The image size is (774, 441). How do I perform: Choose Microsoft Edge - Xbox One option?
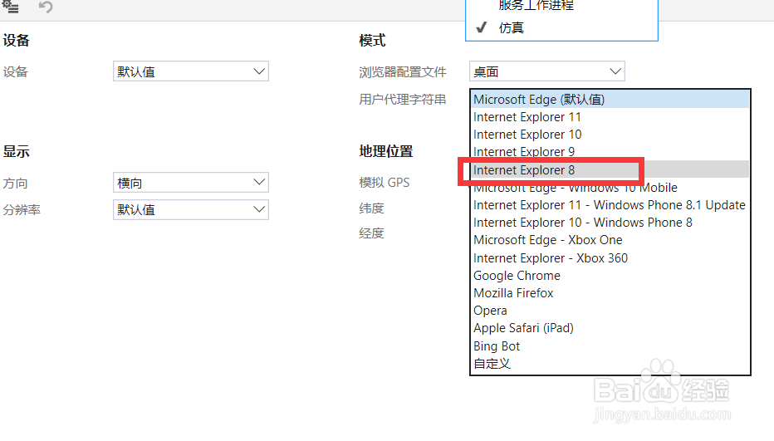point(548,240)
